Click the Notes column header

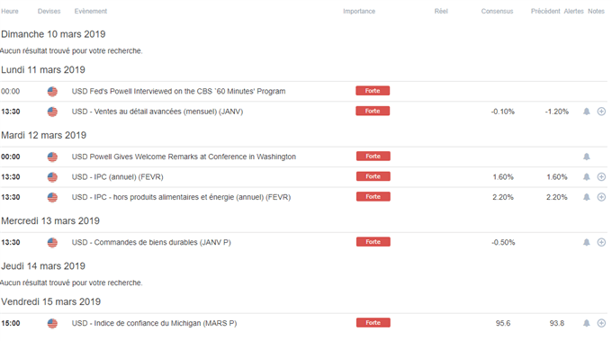click(x=596, y=12)
